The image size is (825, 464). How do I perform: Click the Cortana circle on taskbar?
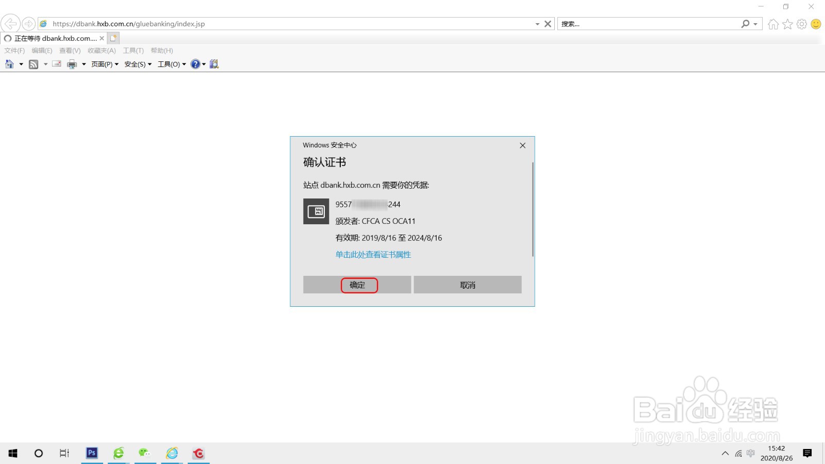pyautogui.click(x=39, y=453)
